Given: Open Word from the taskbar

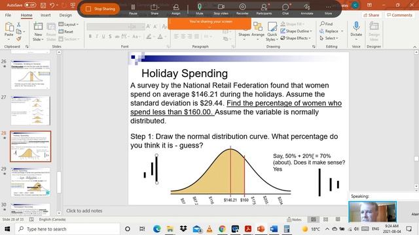Looking at the screenshot, I should pos(274,229).
